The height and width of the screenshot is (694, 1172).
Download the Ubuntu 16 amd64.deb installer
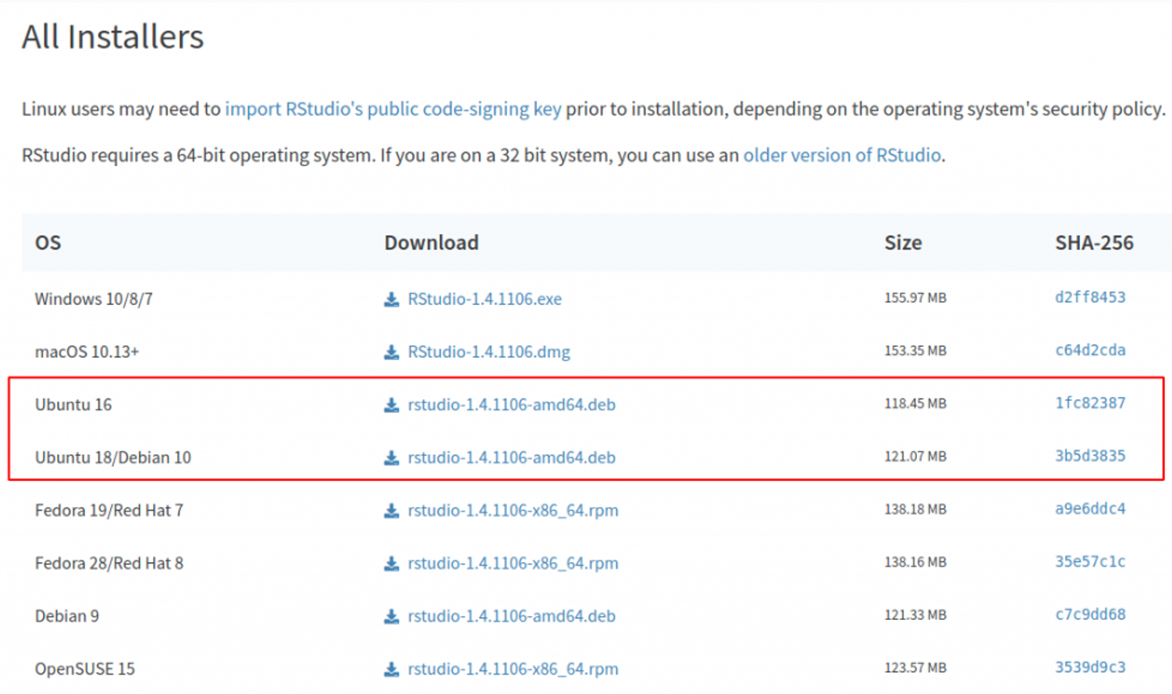511,405
